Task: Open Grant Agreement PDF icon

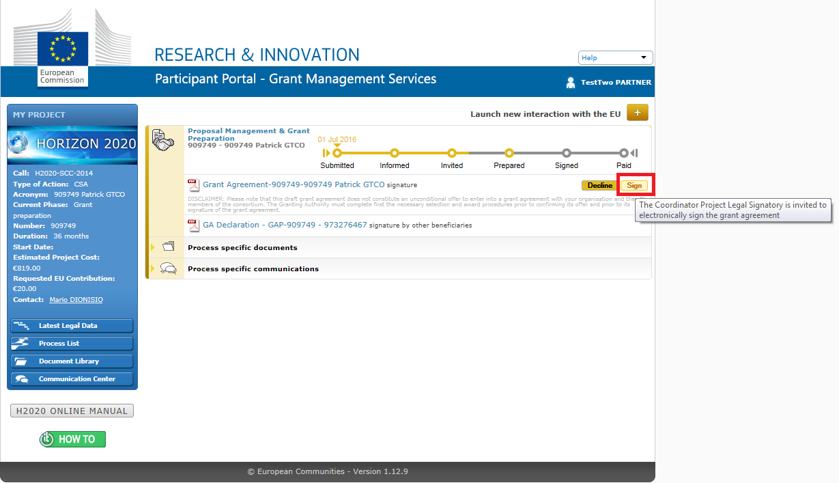Action: tap(194, 185)
